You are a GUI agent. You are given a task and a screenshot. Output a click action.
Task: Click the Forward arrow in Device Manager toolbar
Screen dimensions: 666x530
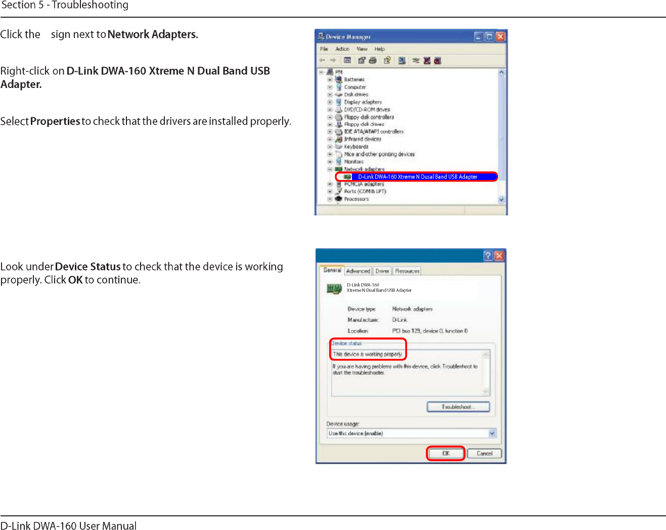[x=333, y=61]
